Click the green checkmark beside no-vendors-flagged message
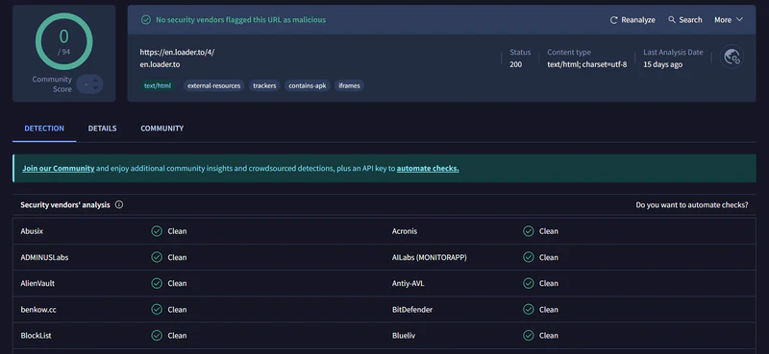The height and width of the screenshot is (354, 769). coord(146,19)
